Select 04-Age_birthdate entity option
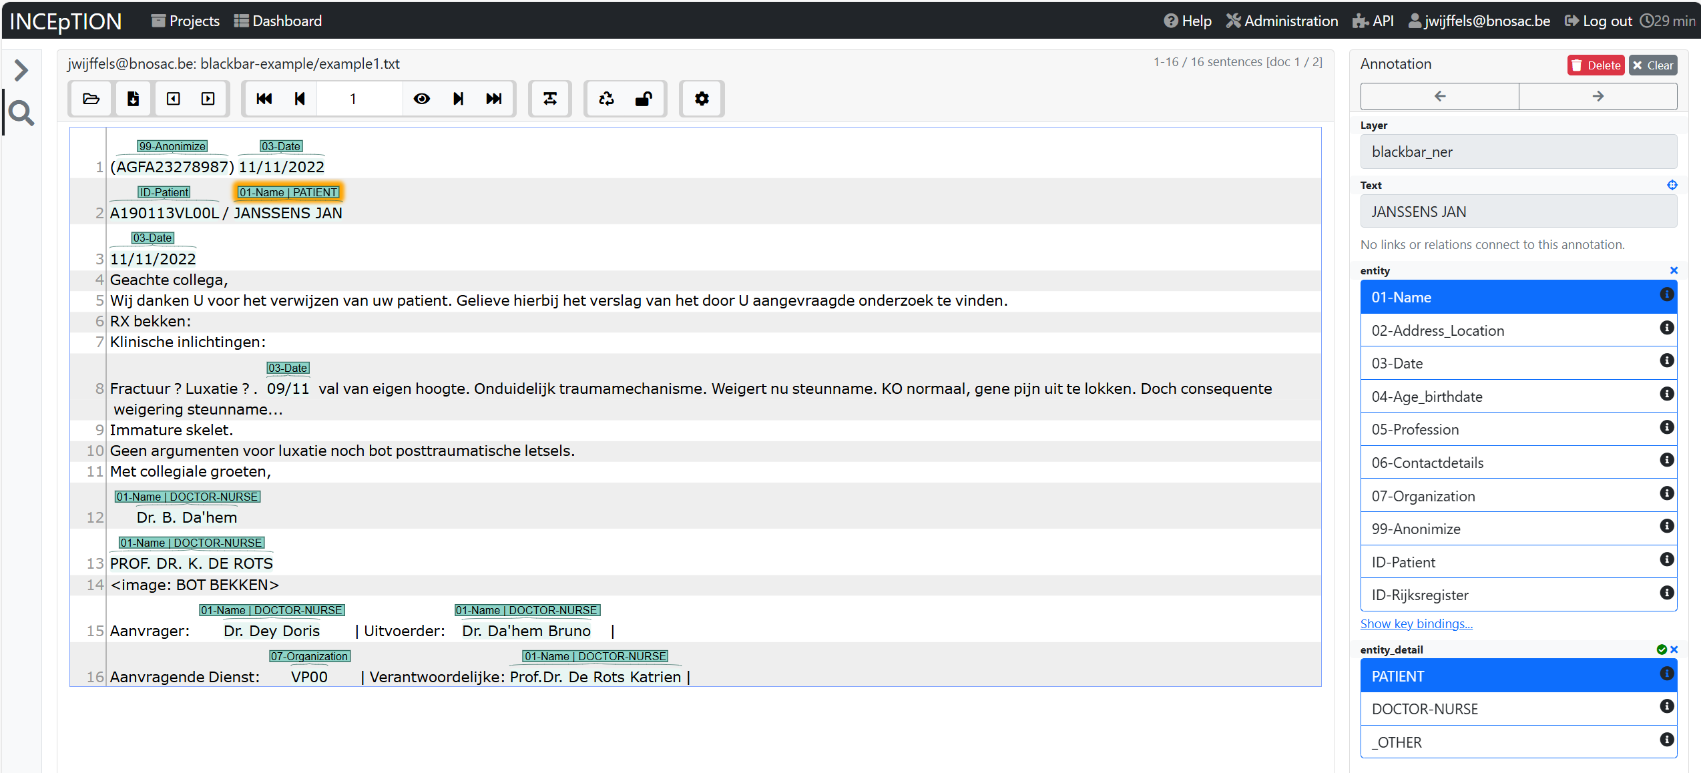This screenshot has height=773, width=1701. (1519, 397)
